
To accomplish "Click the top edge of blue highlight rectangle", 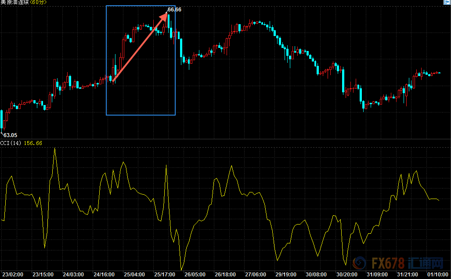I will (x=141, y=6).
